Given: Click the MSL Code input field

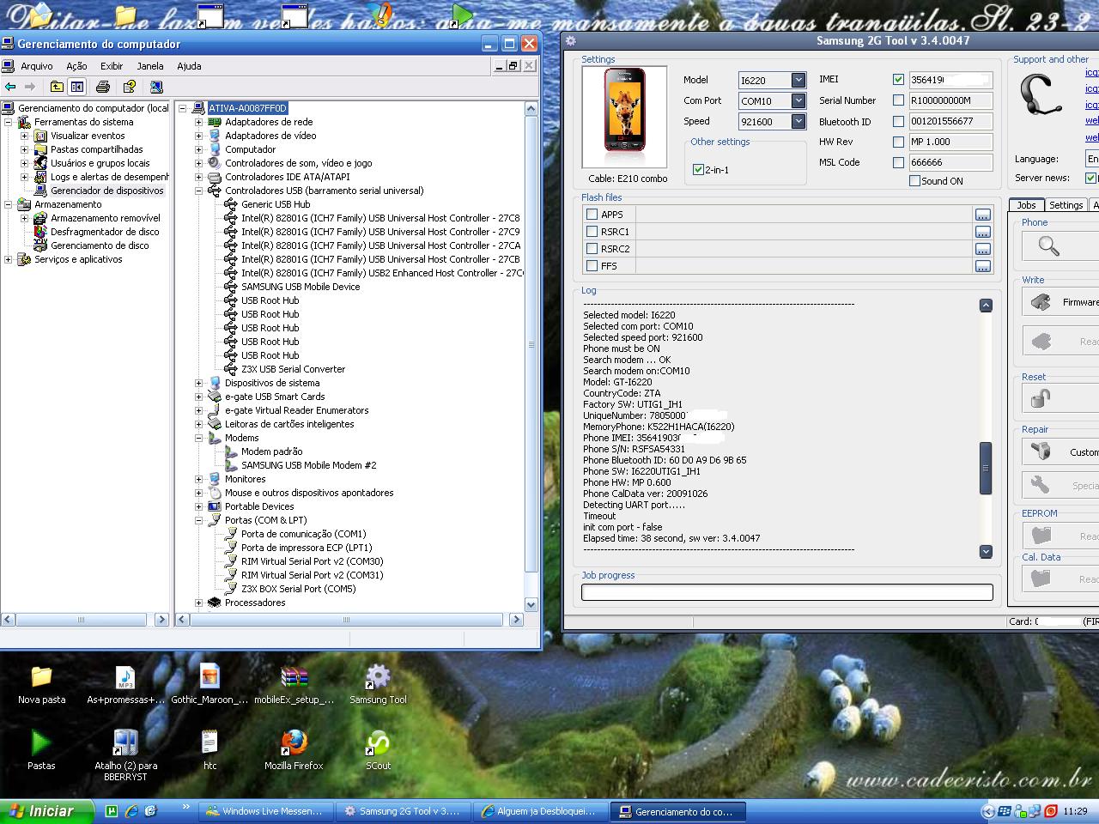Looking at the screenshot, I should 950,162.
